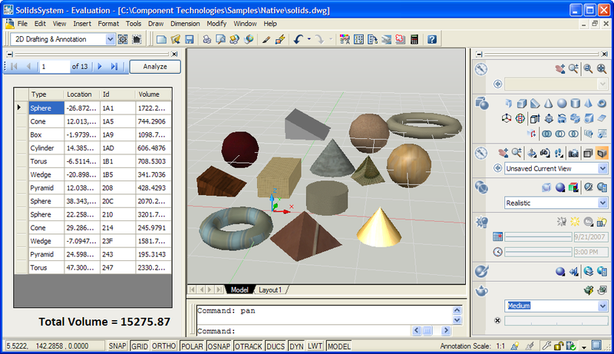The image size is (614, 354).
Task: Toggle ORTHO mode in status bar
Action: click(163, 346)
